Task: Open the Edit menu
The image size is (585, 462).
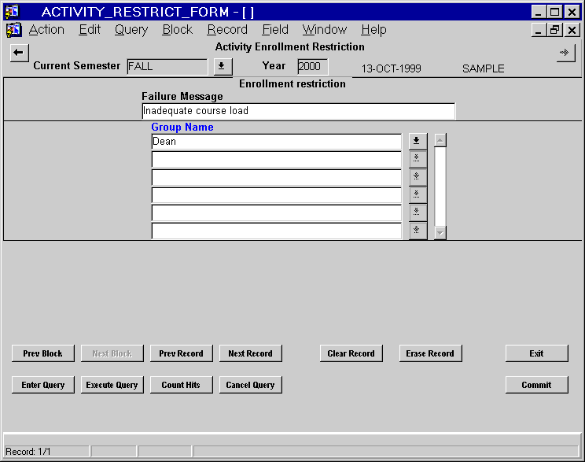Action: (90, 29)
